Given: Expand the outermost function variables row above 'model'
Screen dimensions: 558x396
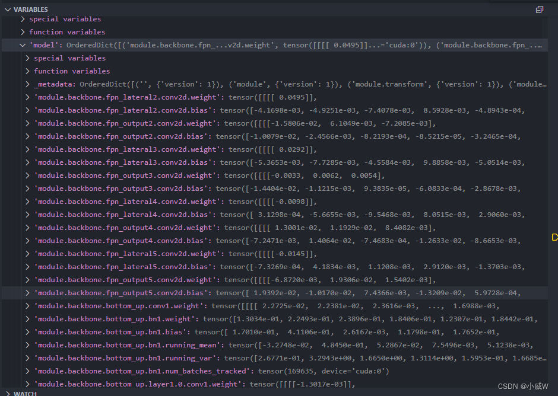Looking at the screenshot, I should (23, 32).
